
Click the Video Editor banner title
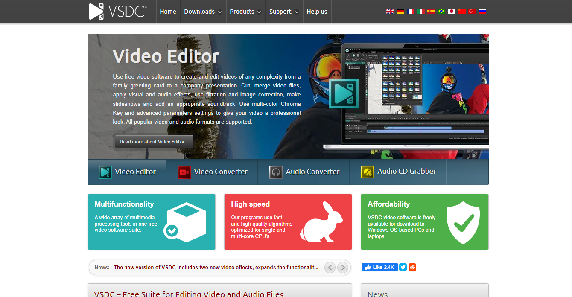[x=166, y=56]
